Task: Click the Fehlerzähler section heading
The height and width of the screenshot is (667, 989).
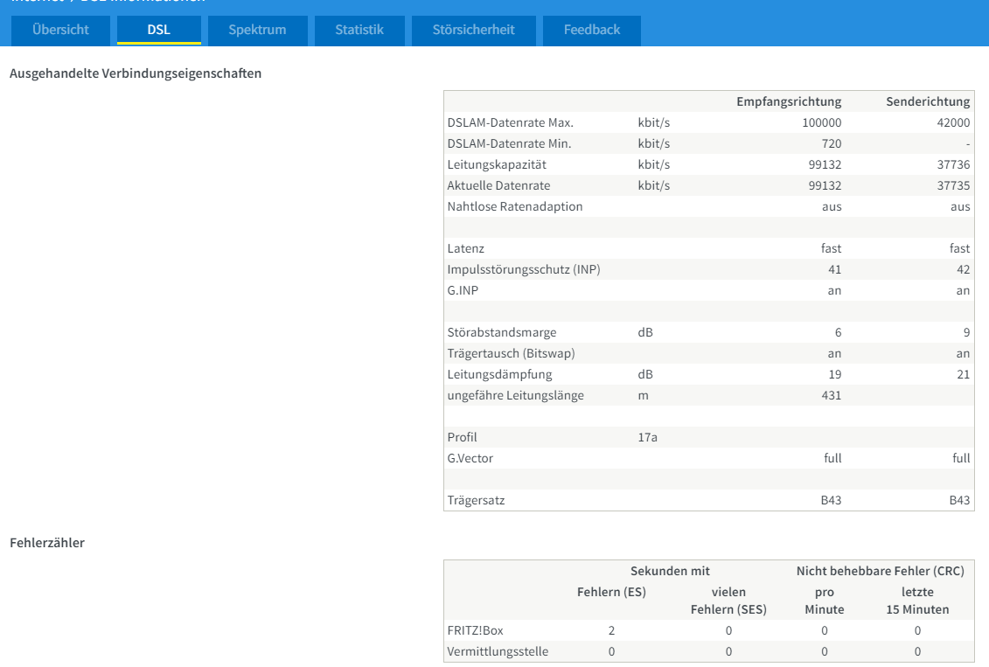Action: click(x=47, y=543)
